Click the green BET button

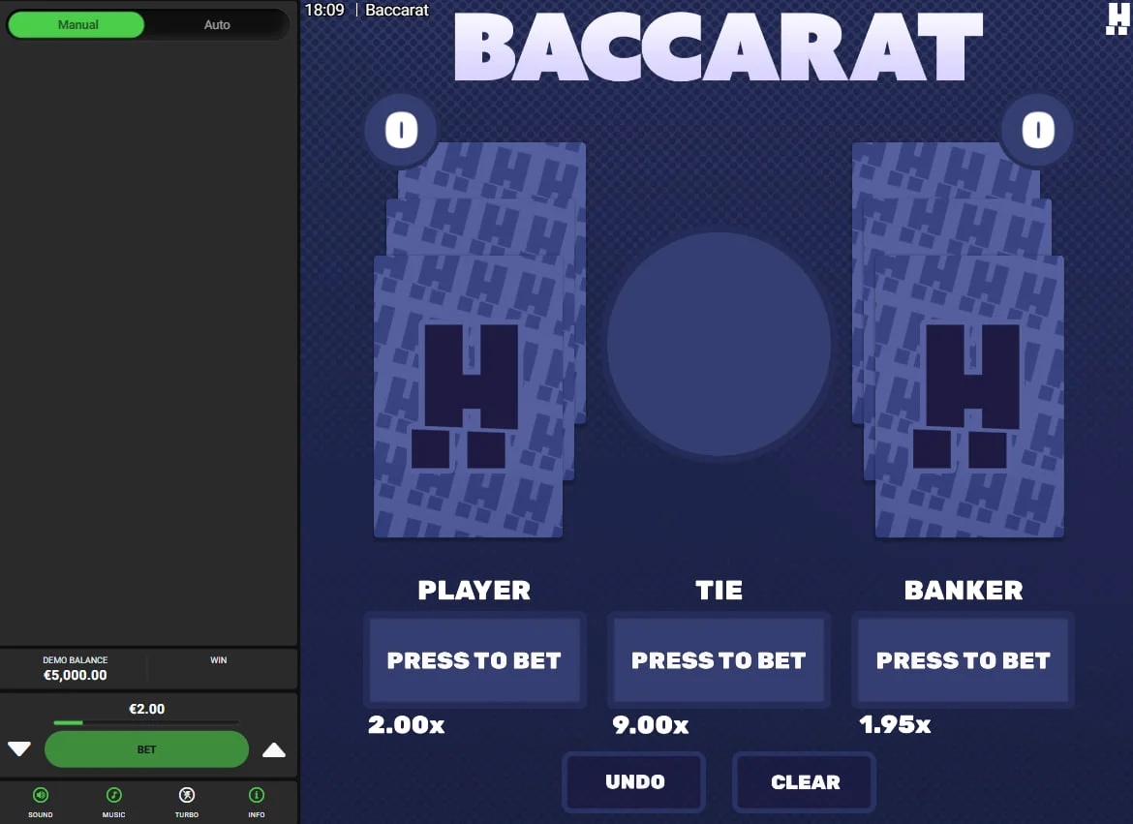coord(146,749)
